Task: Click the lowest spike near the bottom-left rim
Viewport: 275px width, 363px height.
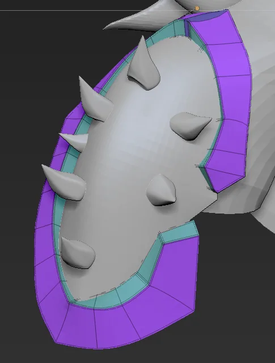Action: point(77,253)
